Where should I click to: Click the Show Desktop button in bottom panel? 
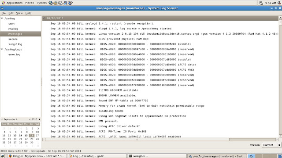pos(3,156)
